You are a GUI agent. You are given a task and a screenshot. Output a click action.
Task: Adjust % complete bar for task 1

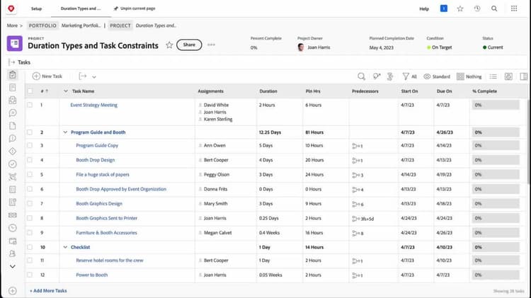click(x=496, y=105)
